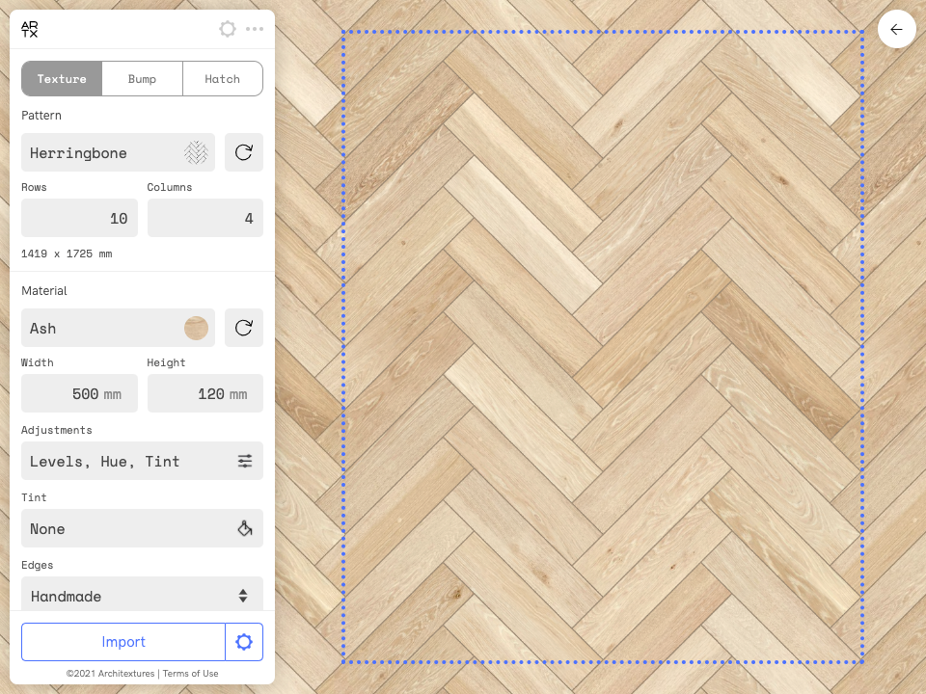
Task: Click the Width 500 mm field
Action: [79, 393]
